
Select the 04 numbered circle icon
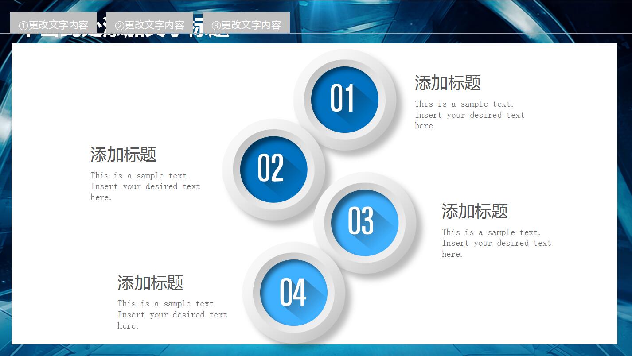click(x=293, y=292)
